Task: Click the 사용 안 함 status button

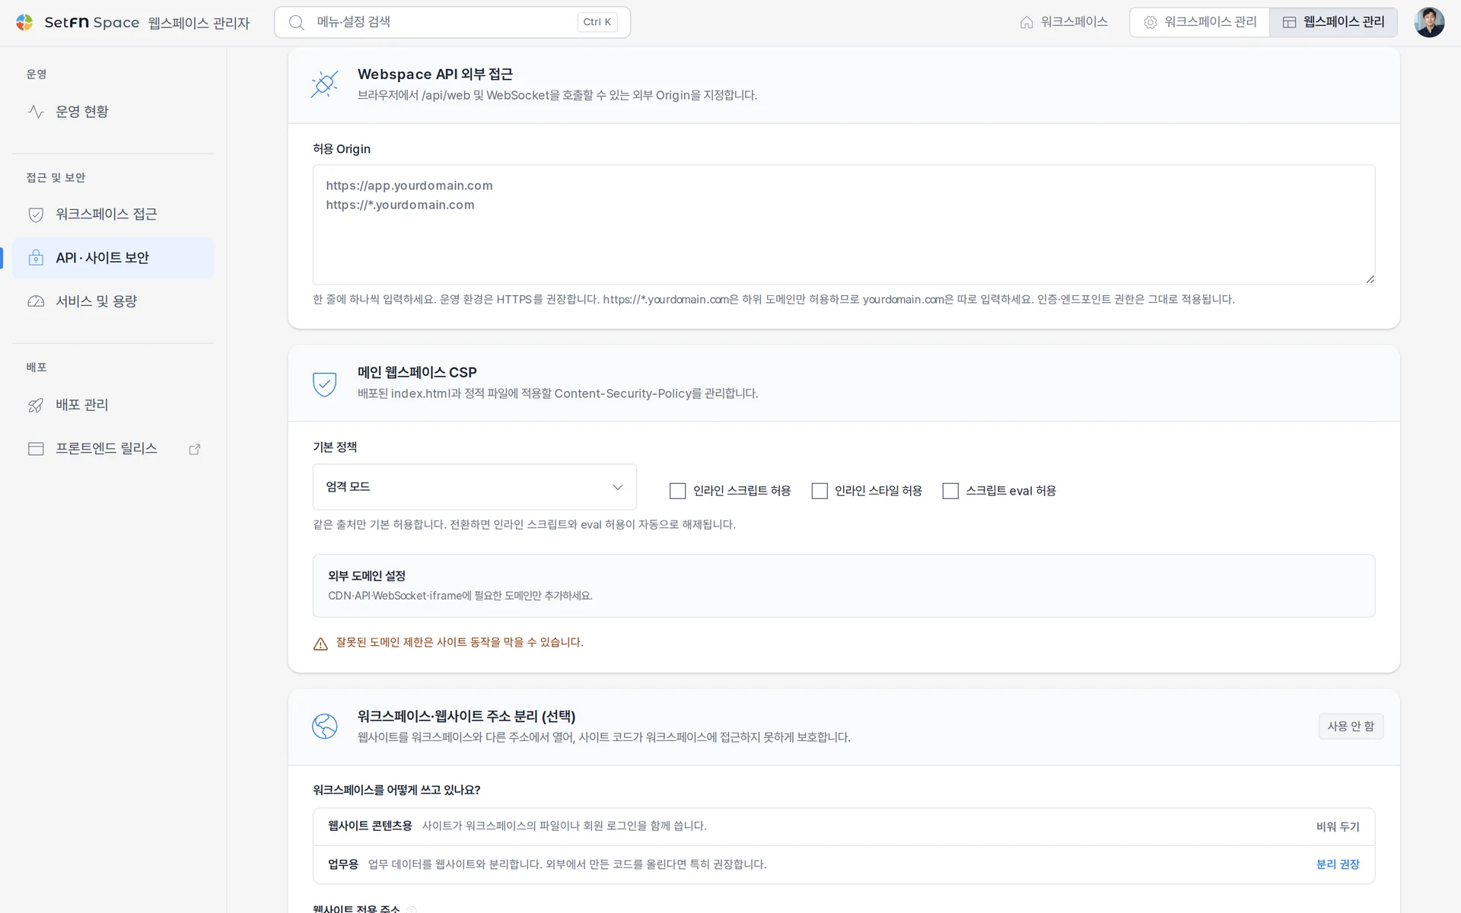Action: click(x=1351, y=726)
